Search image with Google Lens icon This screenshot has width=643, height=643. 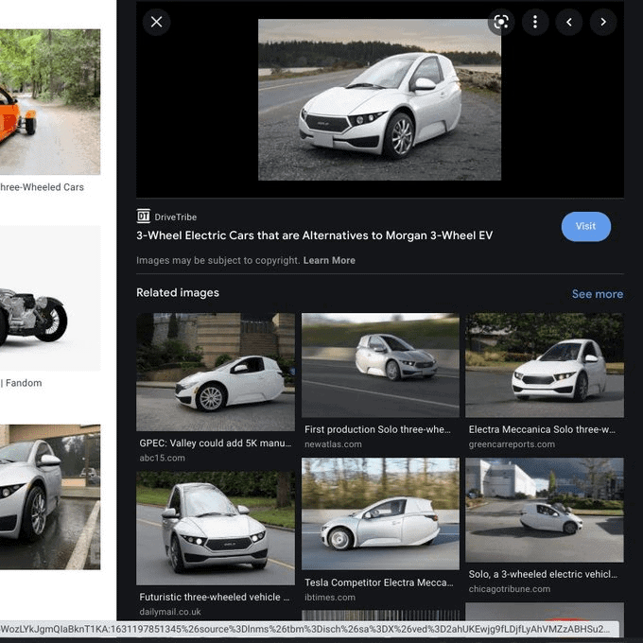[x=501, y=22]
